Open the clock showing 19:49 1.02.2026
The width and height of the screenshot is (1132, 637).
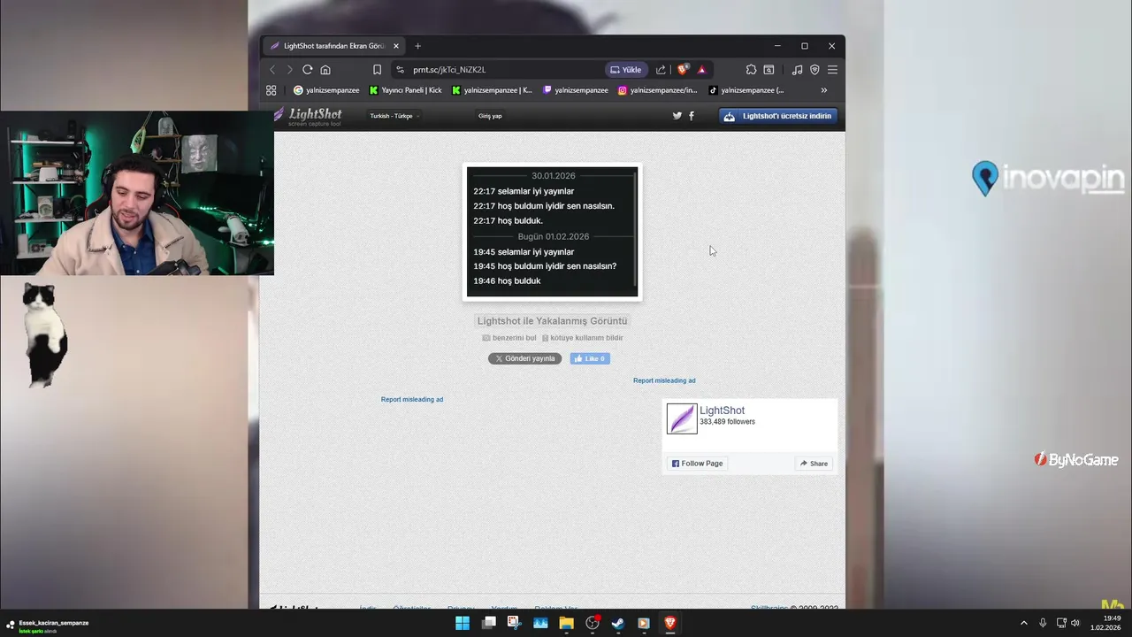pyautogui.click(x=1106, y=623)
